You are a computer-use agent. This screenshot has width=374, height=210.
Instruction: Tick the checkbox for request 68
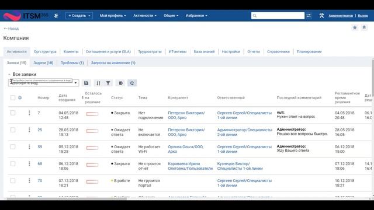click(13, 163)
